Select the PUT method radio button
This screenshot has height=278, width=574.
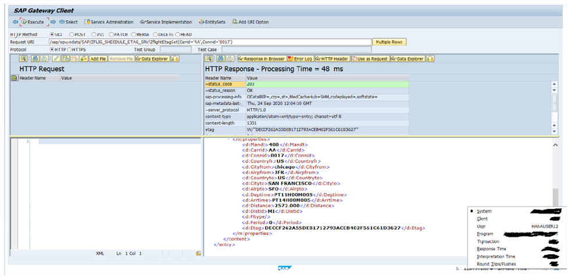[94, 34]
